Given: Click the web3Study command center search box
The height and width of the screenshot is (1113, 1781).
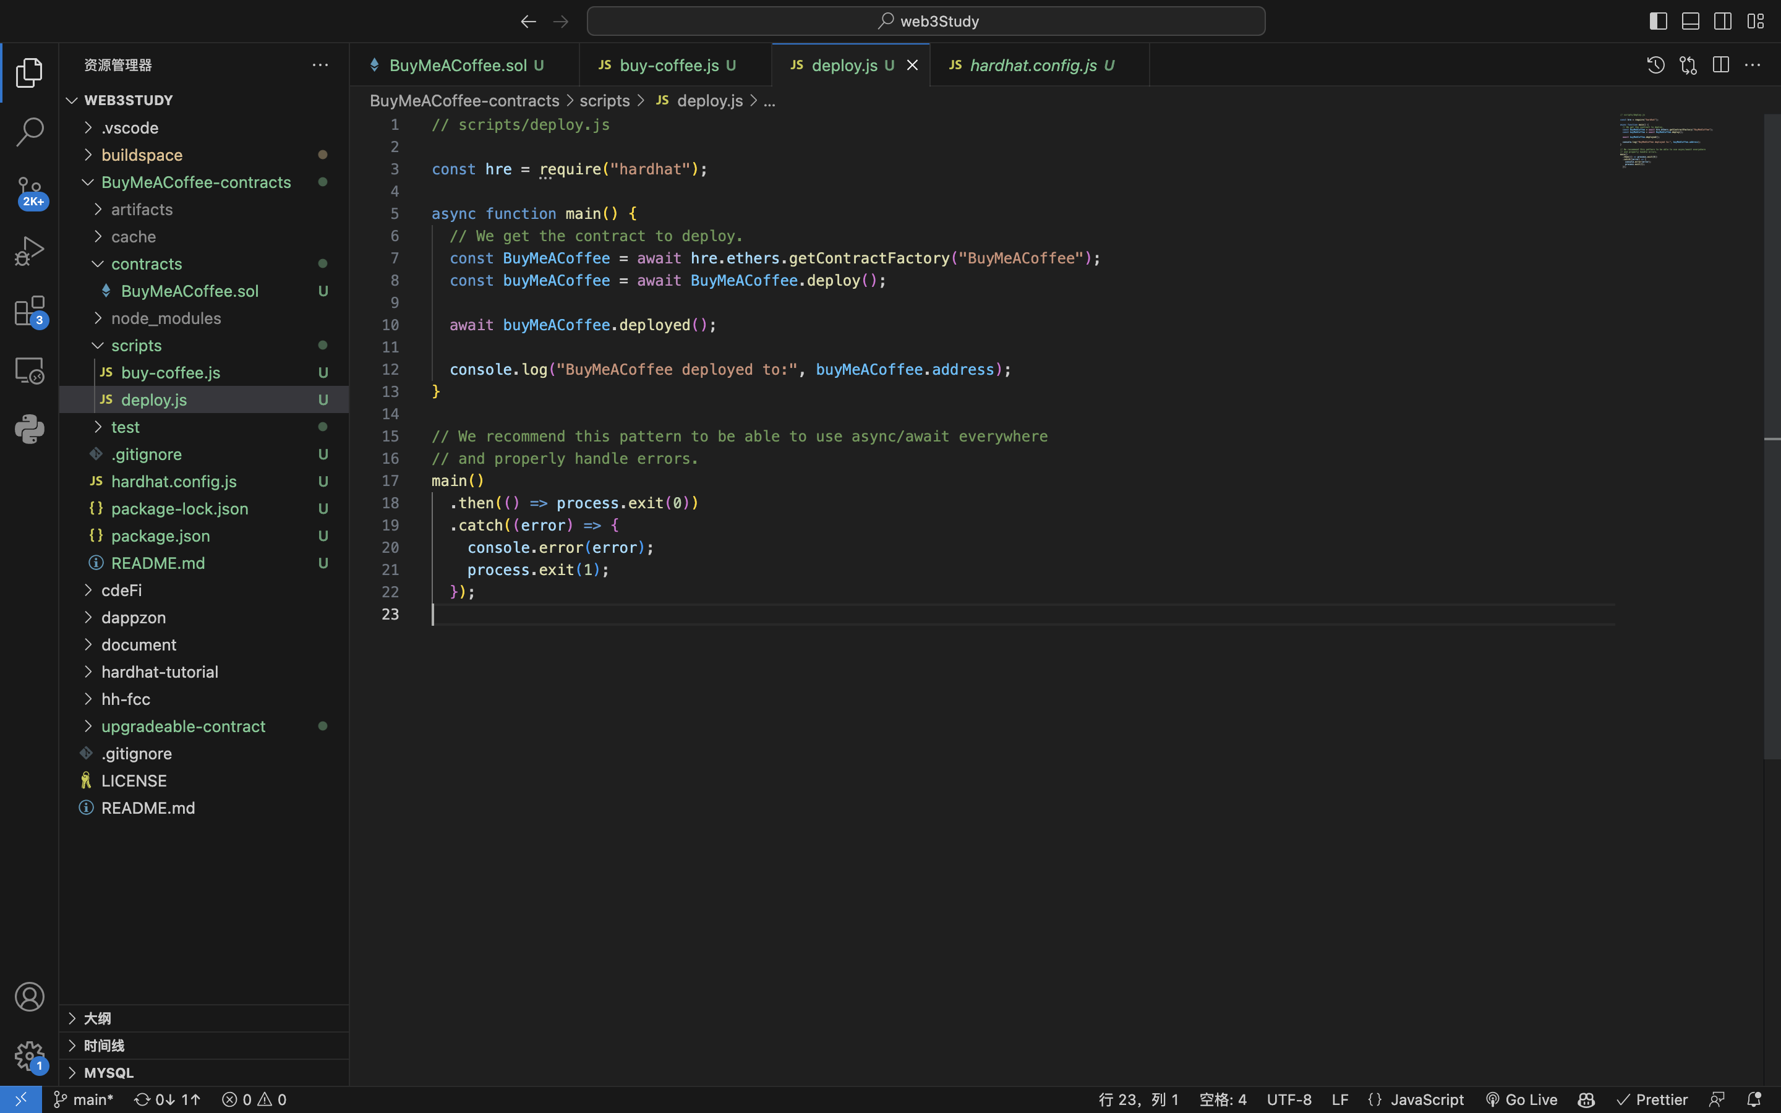Looking at the screenshot, I should pyautogui.click(x=926, y=22).
